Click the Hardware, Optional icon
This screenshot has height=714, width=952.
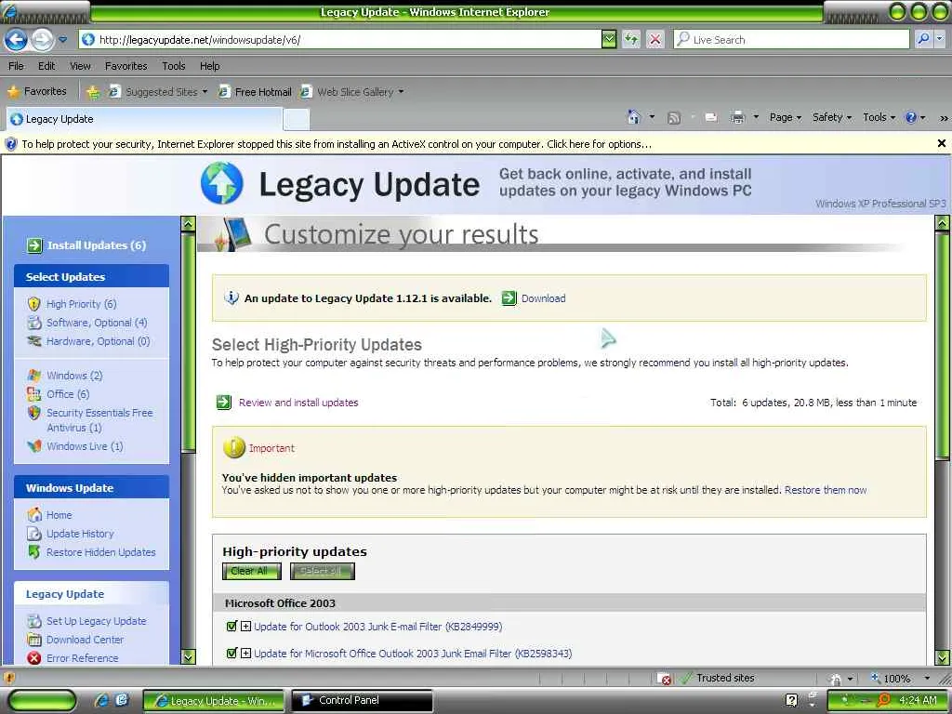click(34, 341)
